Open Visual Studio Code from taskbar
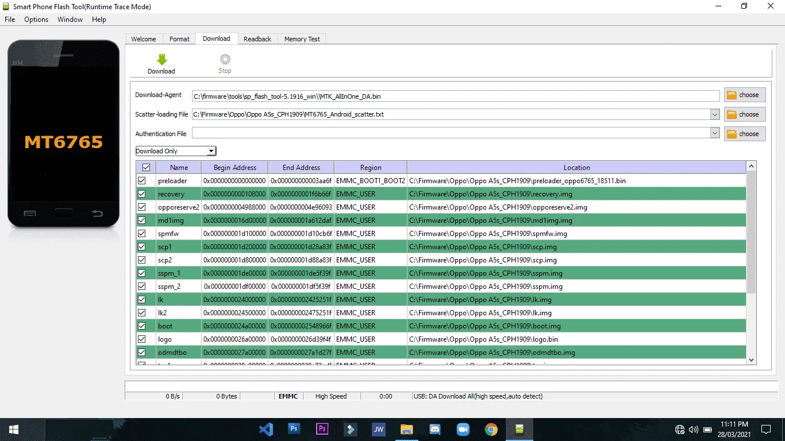Image resolution: width=785 pixels, height=441 pixels. tap(265, 429)
